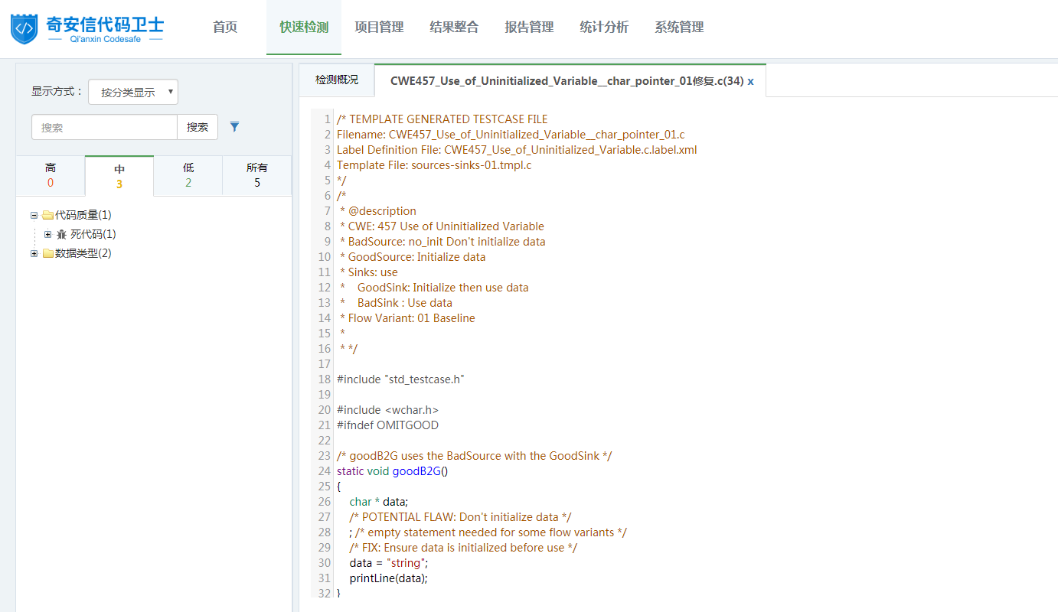1058x612 pixels.
Task: Close the CWE457 file tab
Action: (x=751, y=81)
